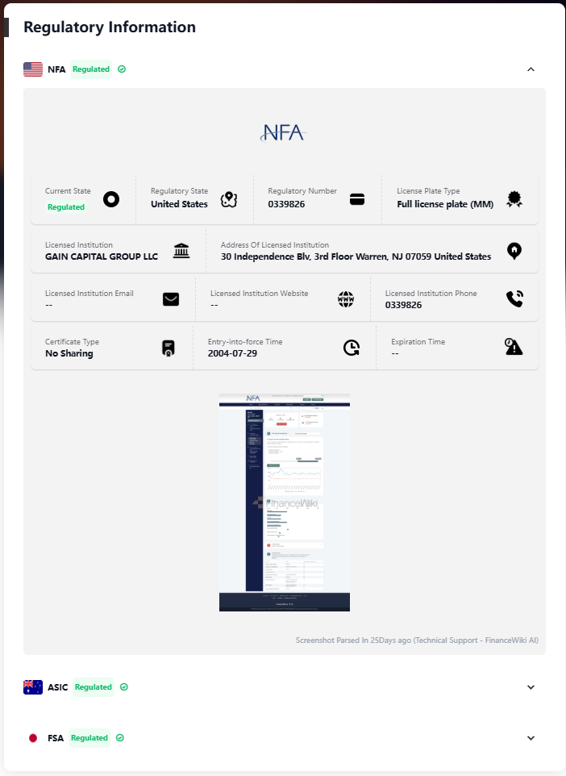Click the Full license plate (MM) value
Image resolution: width=566 pixels, height=776 pixels.
point(445,204)
